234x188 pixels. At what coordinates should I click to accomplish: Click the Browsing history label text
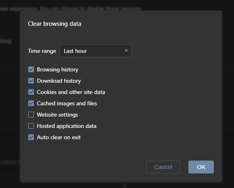[58, 70]
